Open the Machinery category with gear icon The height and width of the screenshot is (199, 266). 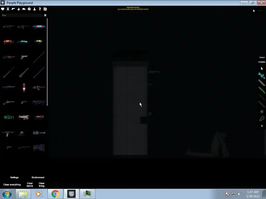pos(29,9)
